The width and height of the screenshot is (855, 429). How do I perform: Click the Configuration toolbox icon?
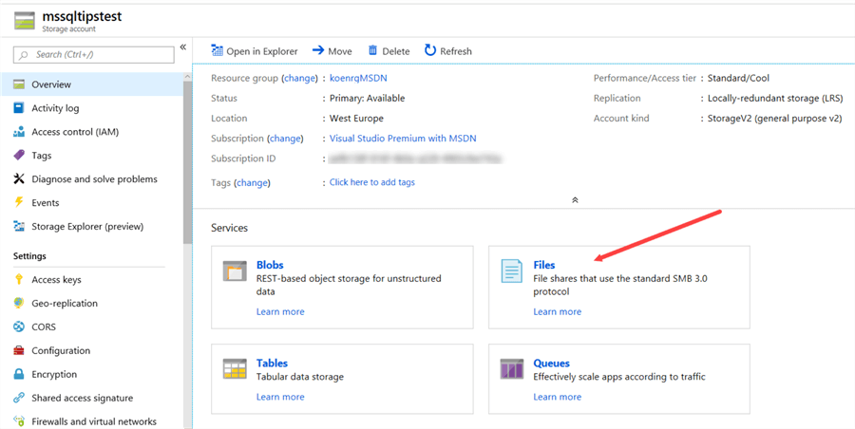19,350
